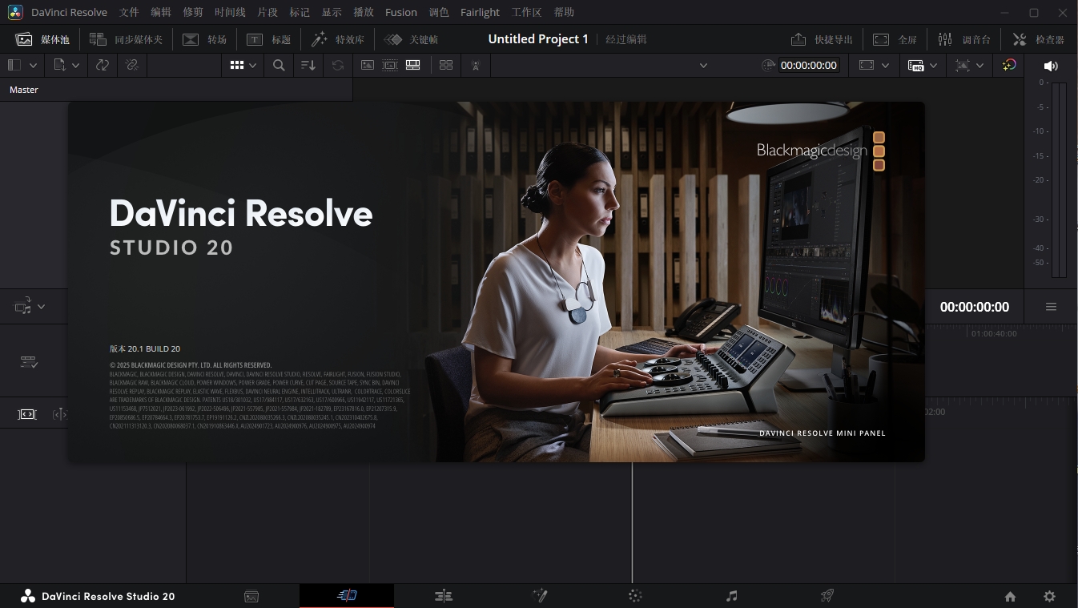This screenshot has width=1078, height=608.
Task: Mute audio with the speaker icon
Action: (1051, 66)
